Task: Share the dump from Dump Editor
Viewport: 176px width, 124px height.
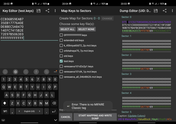Action: (165, 11)
